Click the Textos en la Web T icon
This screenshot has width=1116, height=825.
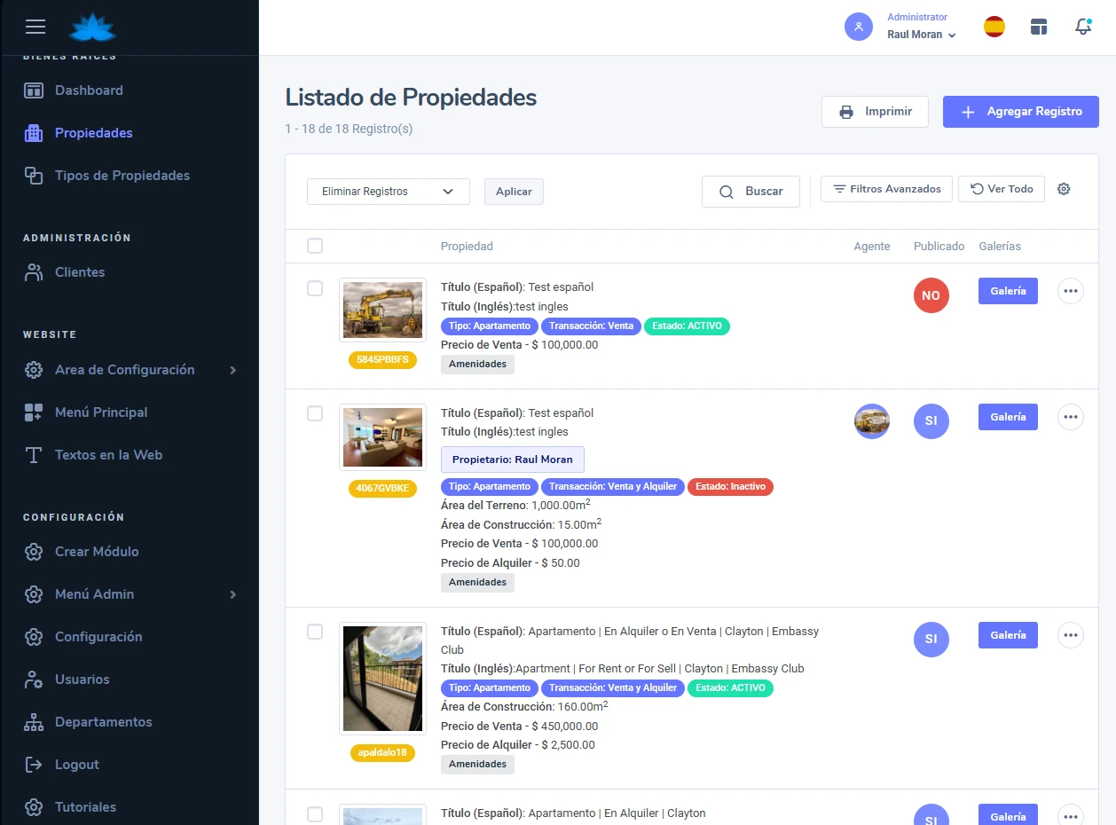click(34, 455)
